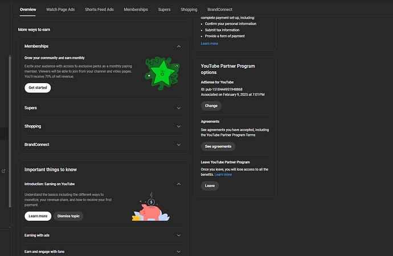Click 'AdSense for YouTube' label
This screenshot has height=256, width=393.
[x=217, y=82]
